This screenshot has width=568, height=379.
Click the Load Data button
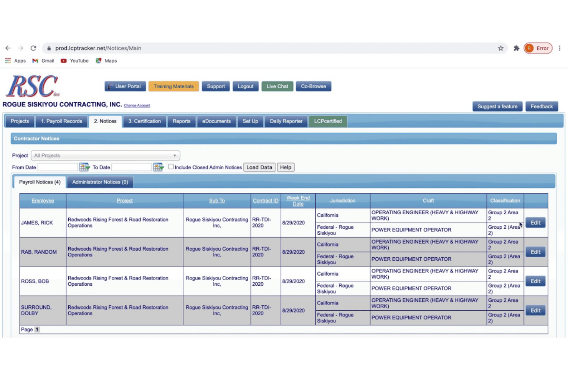(259, 167)
